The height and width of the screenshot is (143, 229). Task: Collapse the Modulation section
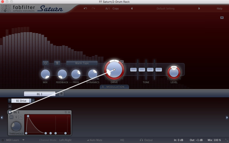click(114, 87)
